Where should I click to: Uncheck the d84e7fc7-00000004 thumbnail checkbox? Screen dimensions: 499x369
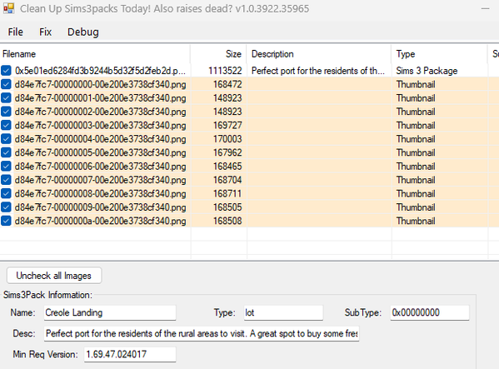[6, 139]
